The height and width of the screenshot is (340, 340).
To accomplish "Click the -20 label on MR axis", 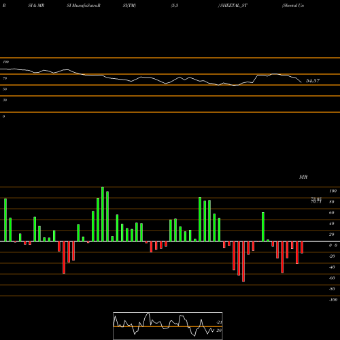I will (x=332, y=256).
